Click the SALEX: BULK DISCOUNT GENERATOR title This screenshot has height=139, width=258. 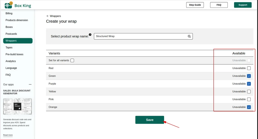pos(17,92)
